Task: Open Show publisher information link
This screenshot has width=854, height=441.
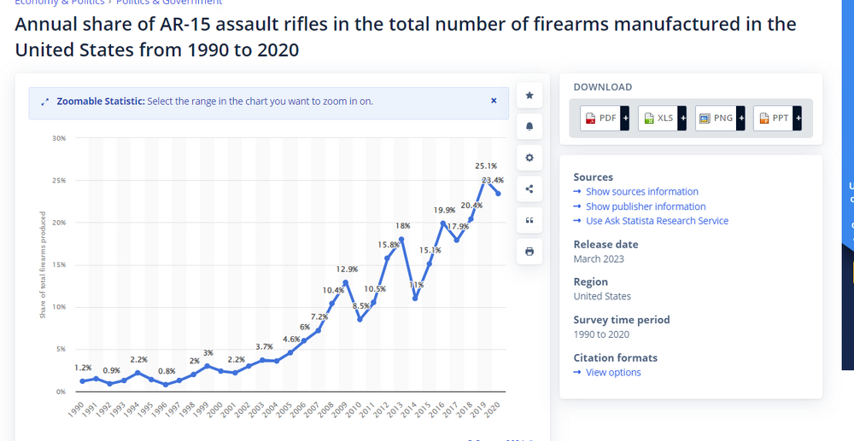Action: [x=646, y=206]
